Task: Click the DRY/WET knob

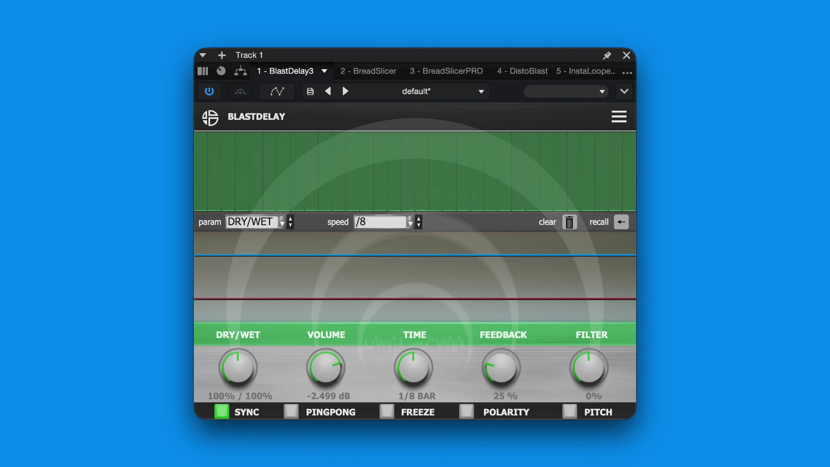Action: (x=238, y=368)
